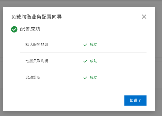
Task: Click the blank header space between title and X
Action: [102, 17]
